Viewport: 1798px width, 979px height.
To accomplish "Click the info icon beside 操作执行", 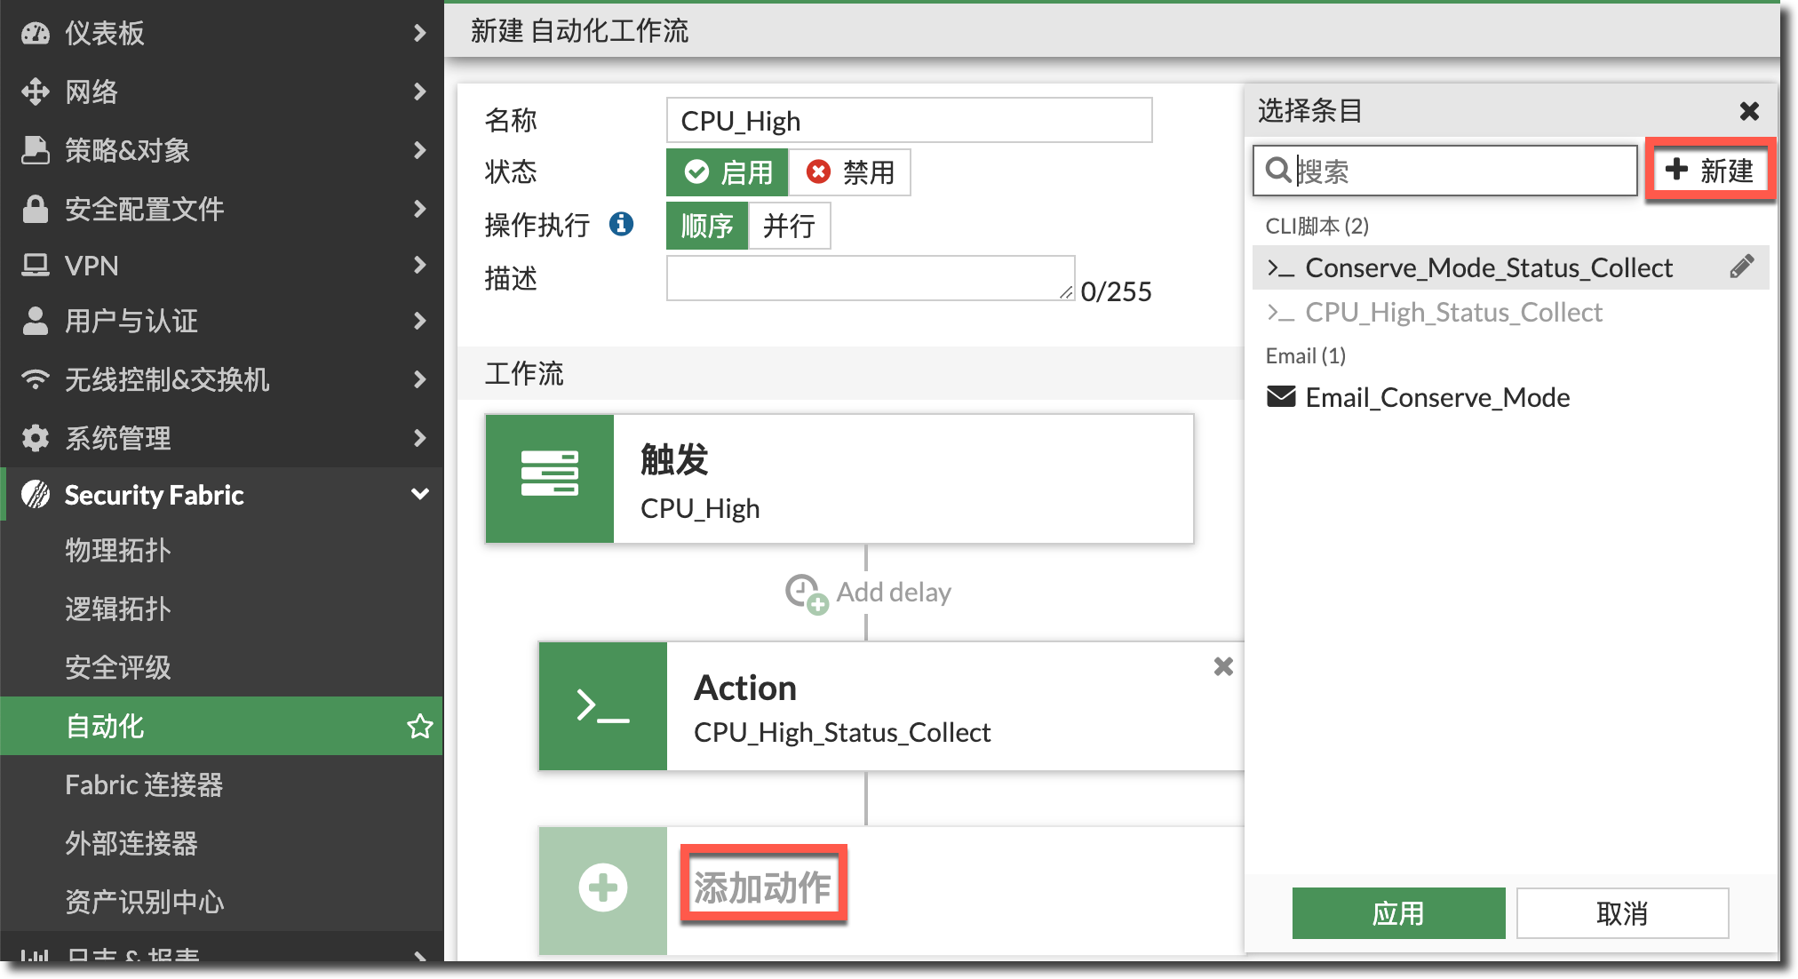I will point(621,224).
